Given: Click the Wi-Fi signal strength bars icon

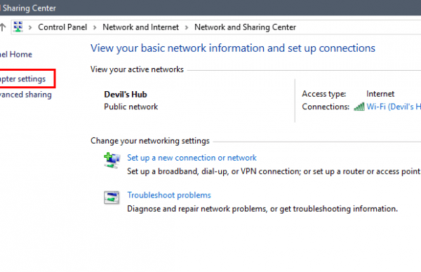Looking at the screenshot, I should point(359,107).
